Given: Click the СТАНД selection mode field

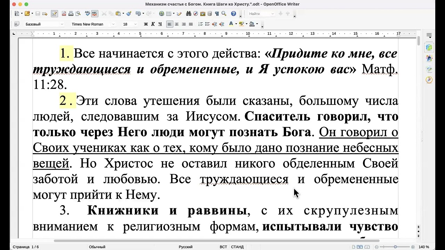Looking at the screenshot, I should coord(237,247).
